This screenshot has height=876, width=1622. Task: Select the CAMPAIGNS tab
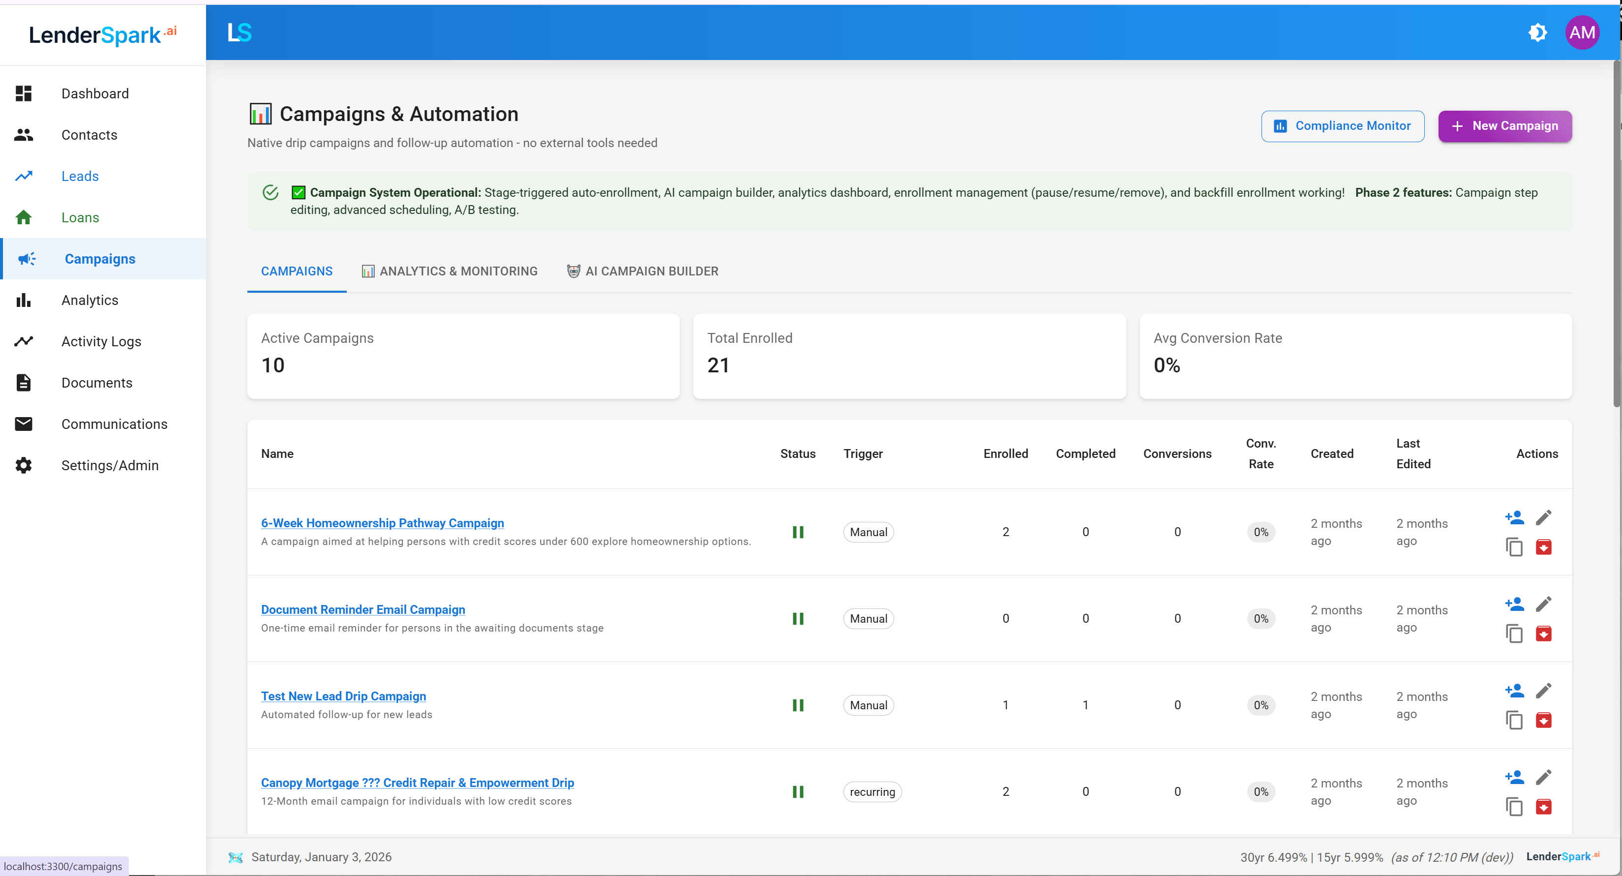click(296, 272)
